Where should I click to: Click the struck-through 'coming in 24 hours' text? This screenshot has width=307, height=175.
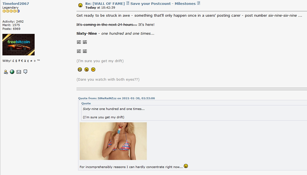[x=107, y=24]
